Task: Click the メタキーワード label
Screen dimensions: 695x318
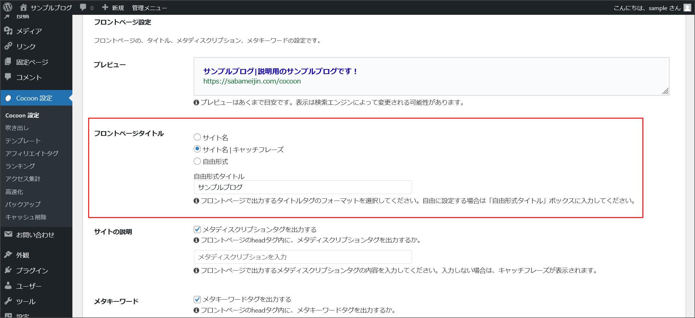Action: pos(116,301)
